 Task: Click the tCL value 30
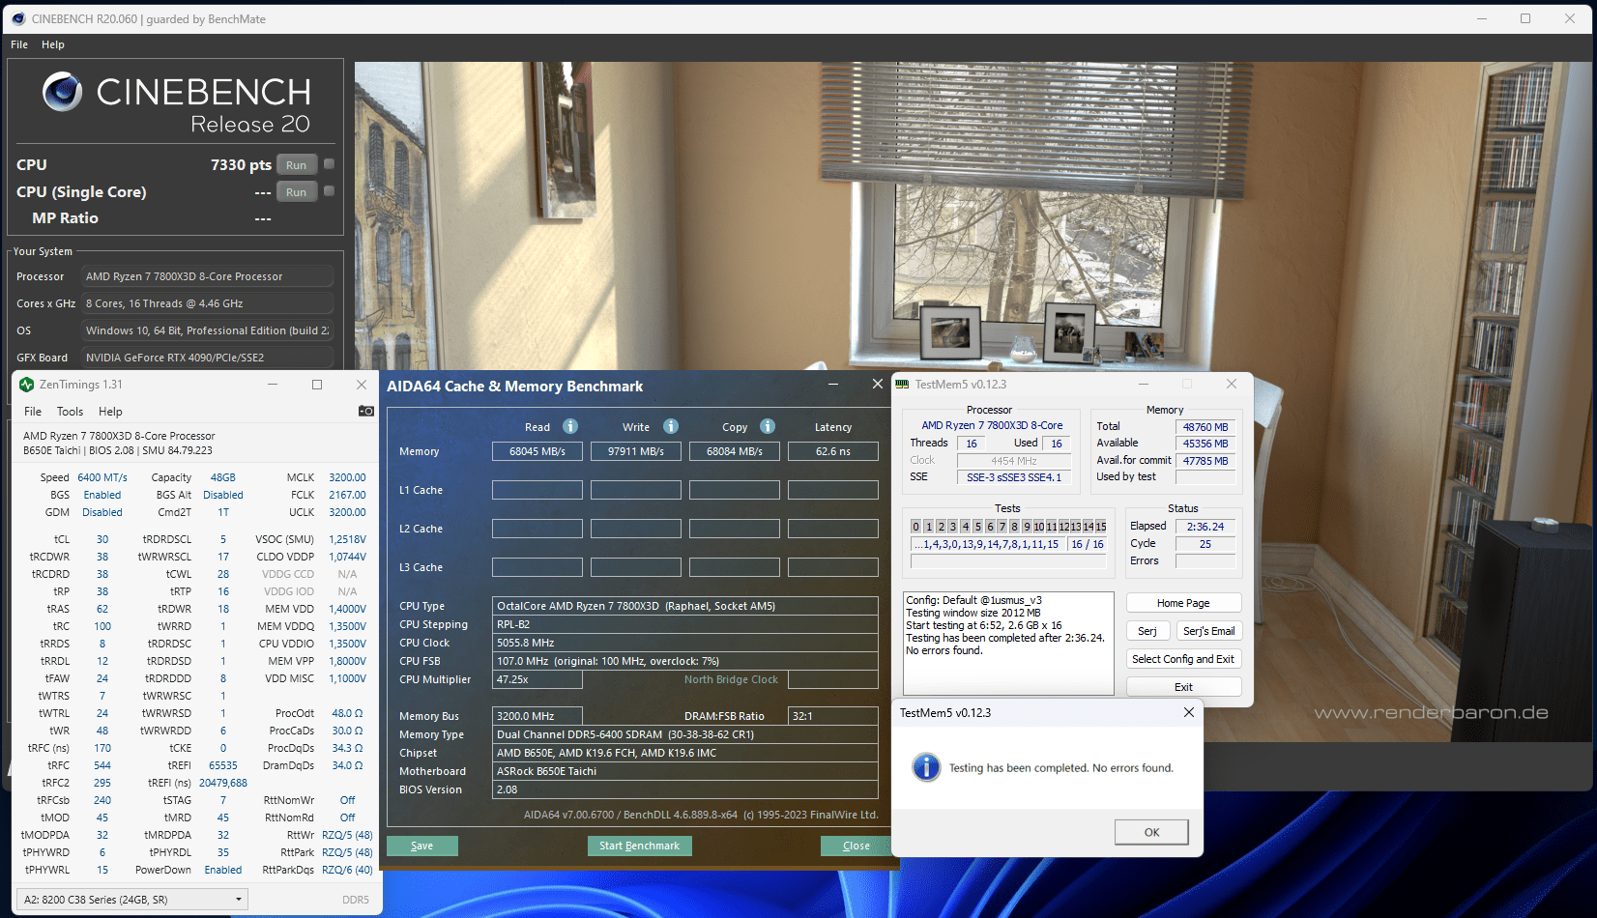pyautogui.click(x=102, y=539)
